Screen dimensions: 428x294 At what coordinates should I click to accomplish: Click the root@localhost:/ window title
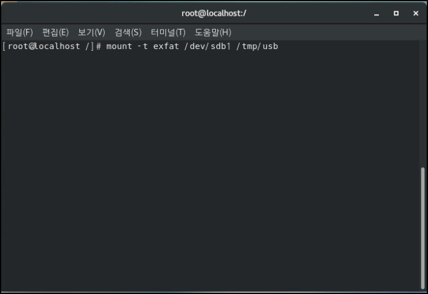point(214,14)
